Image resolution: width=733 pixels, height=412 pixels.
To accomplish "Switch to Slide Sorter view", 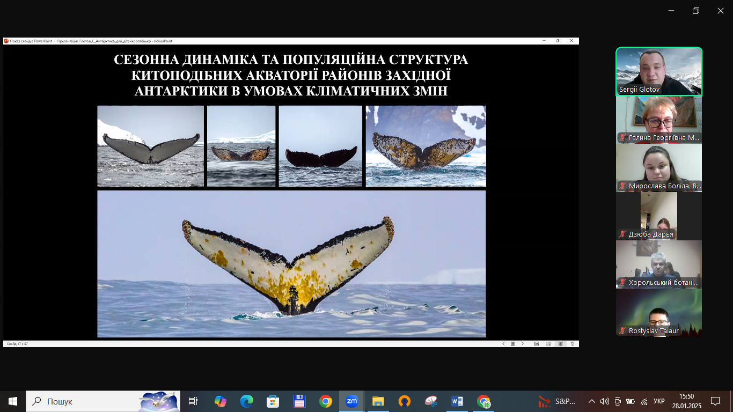I will tap(548, 344).
